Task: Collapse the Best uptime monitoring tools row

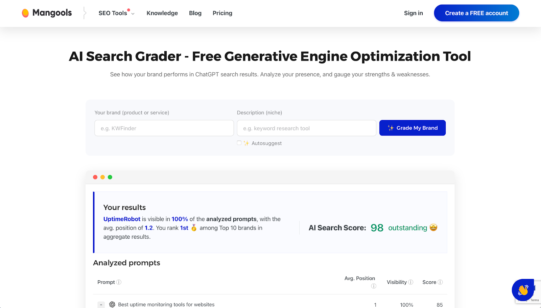Action: (101, 305)
